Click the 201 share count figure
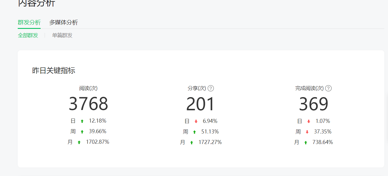Screen dimensions: 388x176 pyautogui.click(x=200, y=104)
